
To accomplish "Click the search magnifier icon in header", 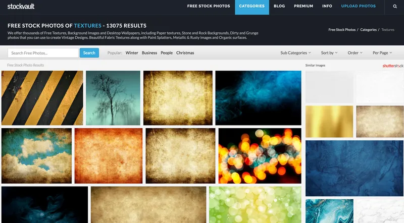I will coord(395,7).
